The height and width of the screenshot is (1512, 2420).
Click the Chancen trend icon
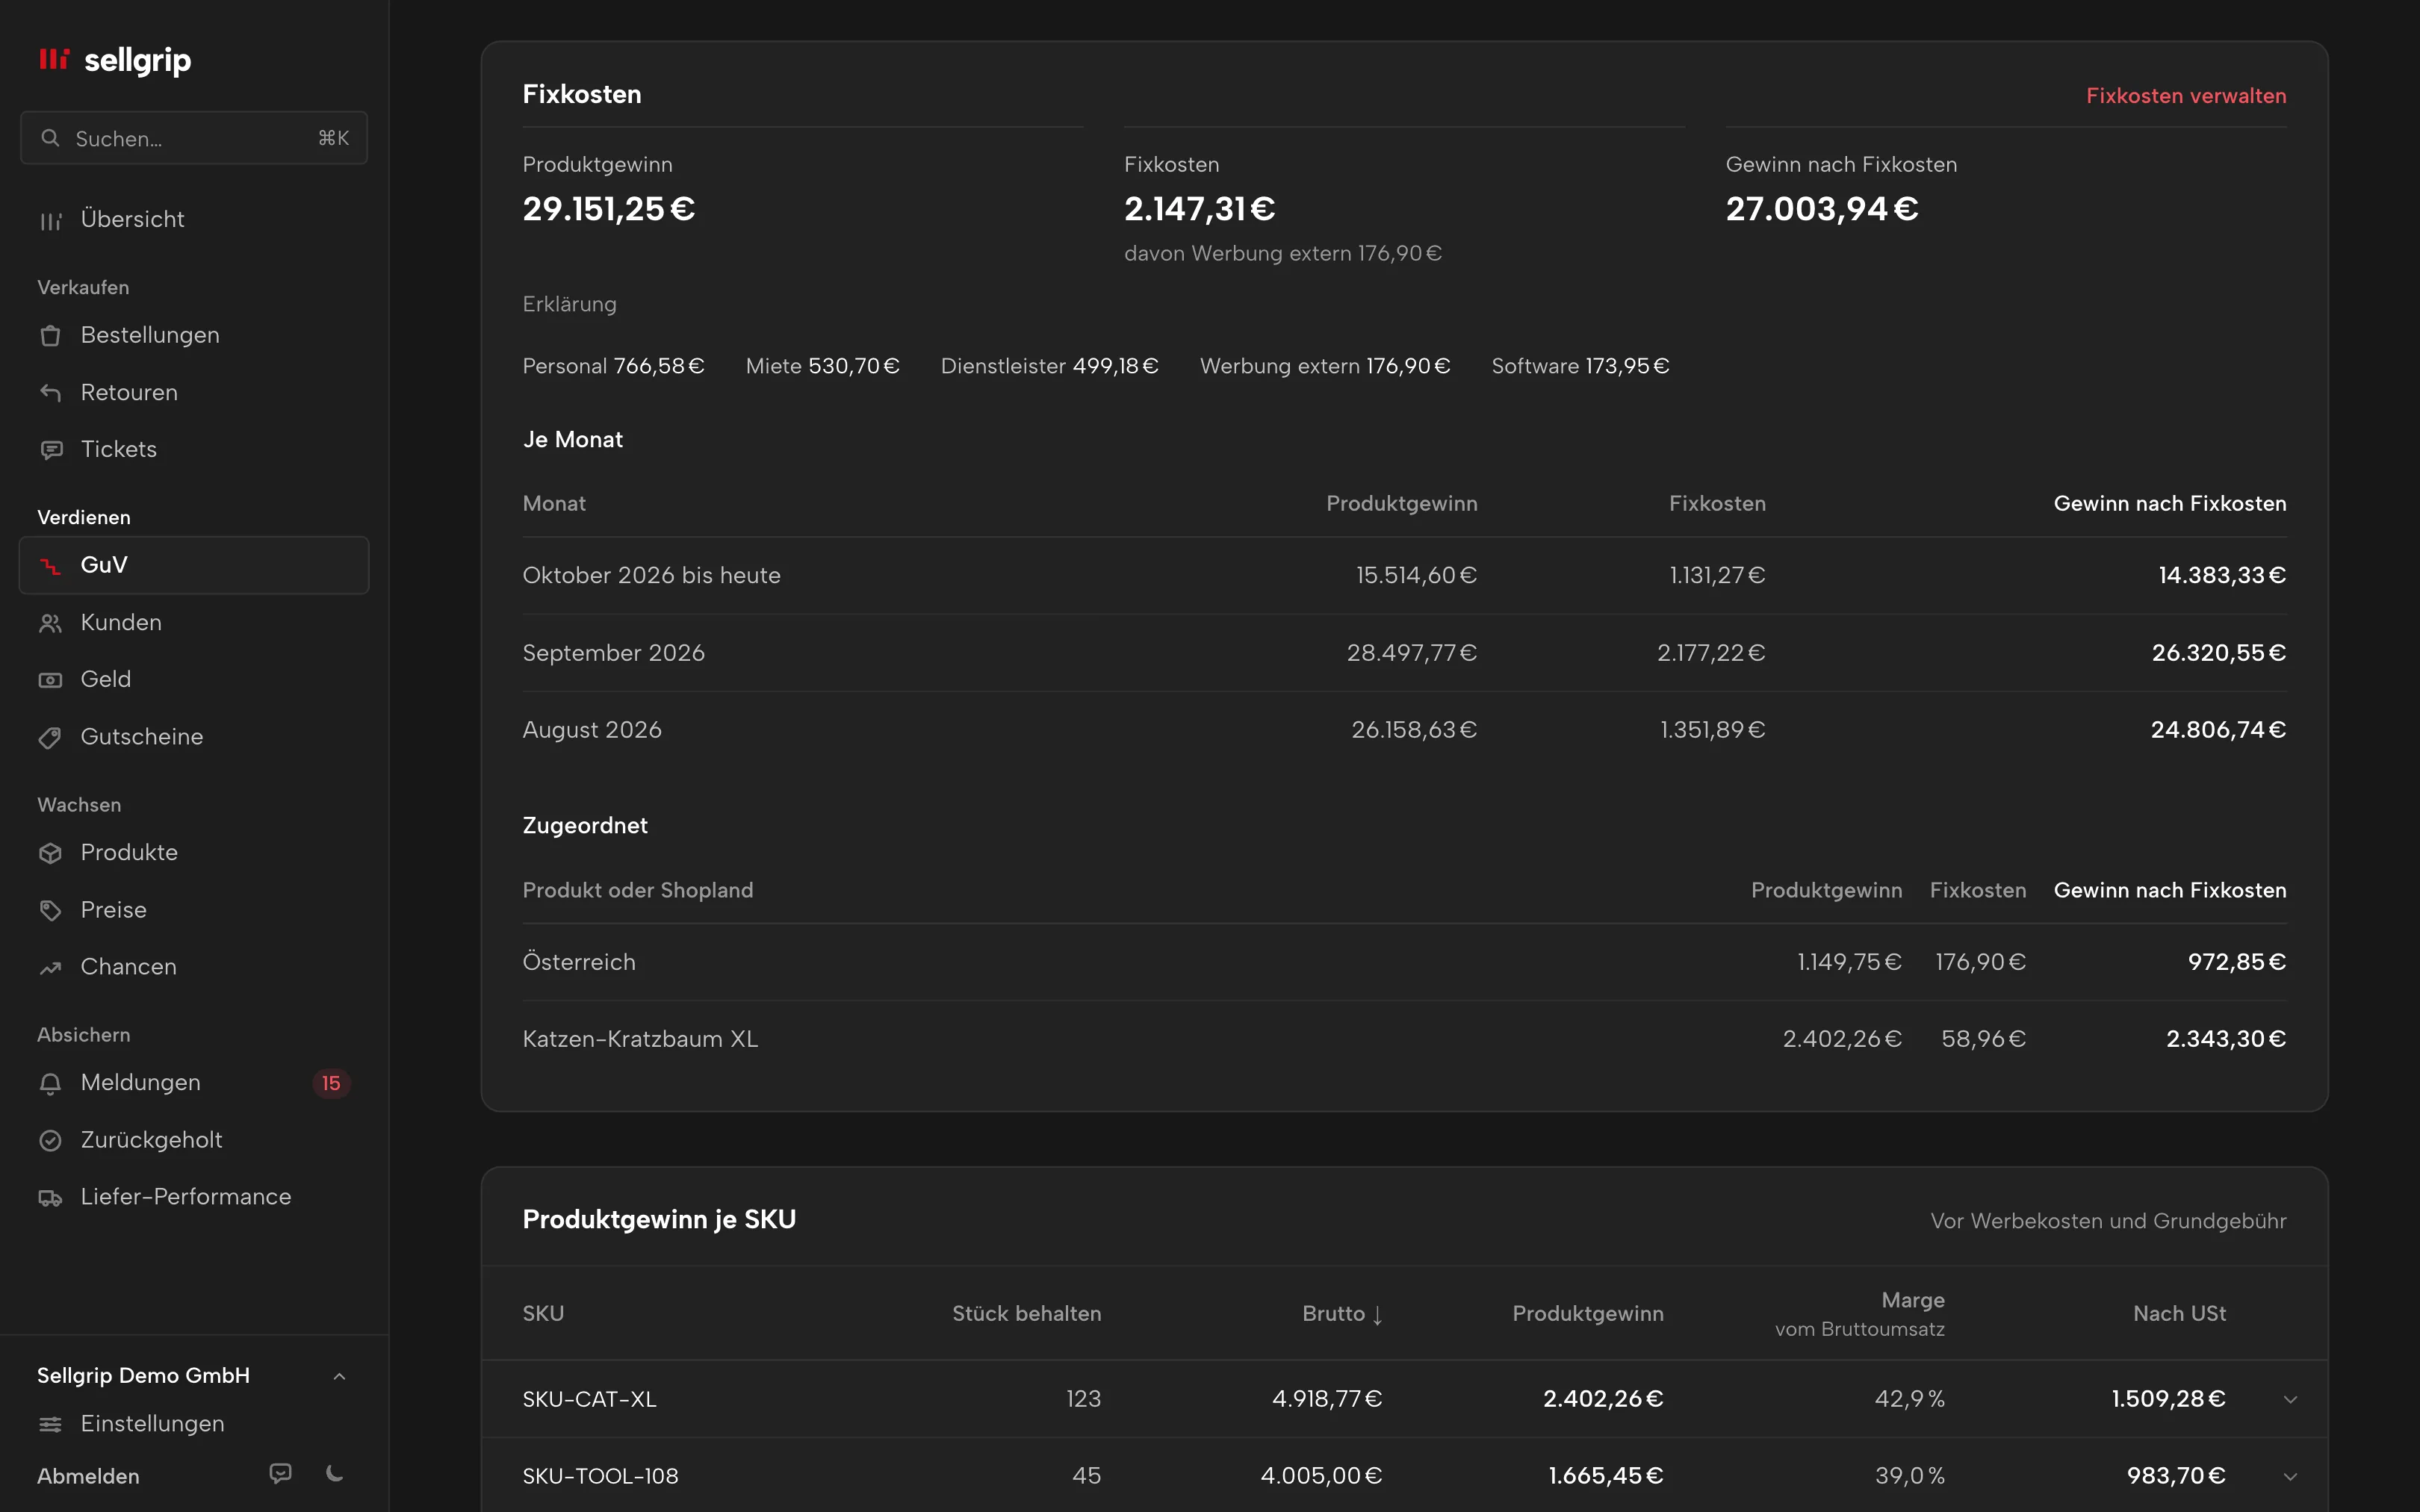coord(50,968)
